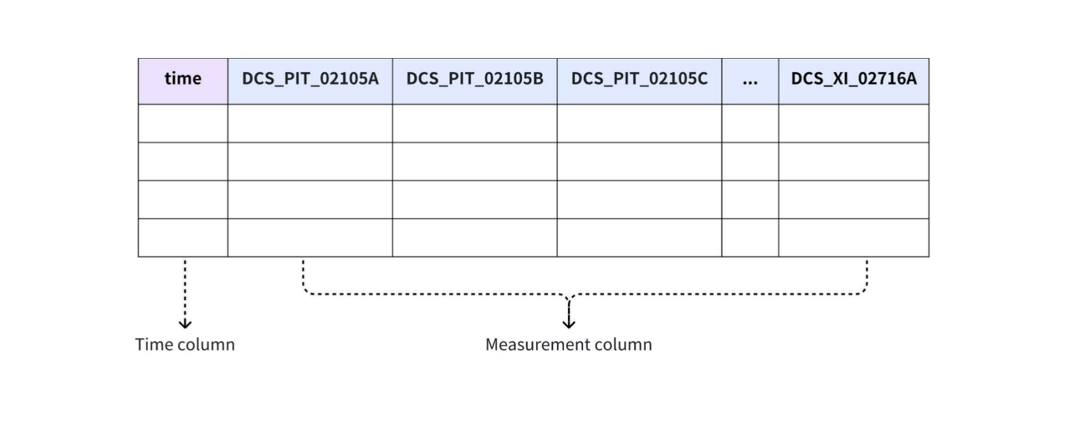Select the DCS_PIT_02105A column header
The width and height of the screenshot is (1072, 445).
(310, 79)
